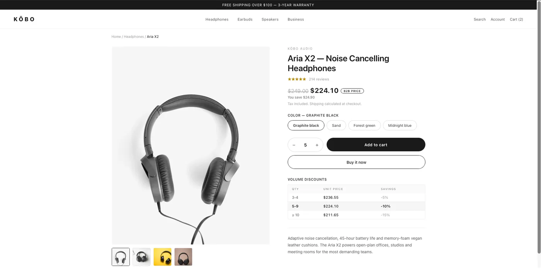Open the Cart (2) link
The image size is (541, 273).
pos(516,19)
